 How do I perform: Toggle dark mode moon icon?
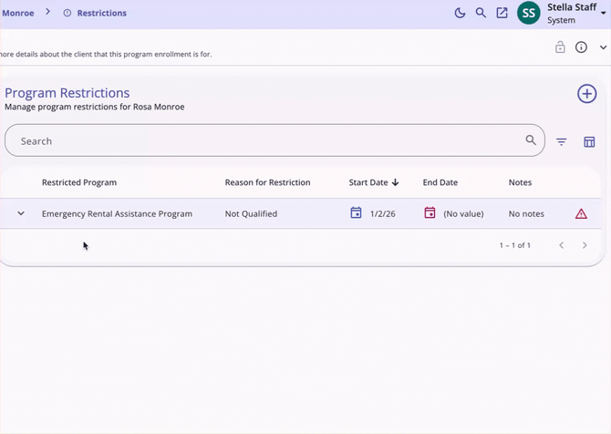(x=460, y=13)
